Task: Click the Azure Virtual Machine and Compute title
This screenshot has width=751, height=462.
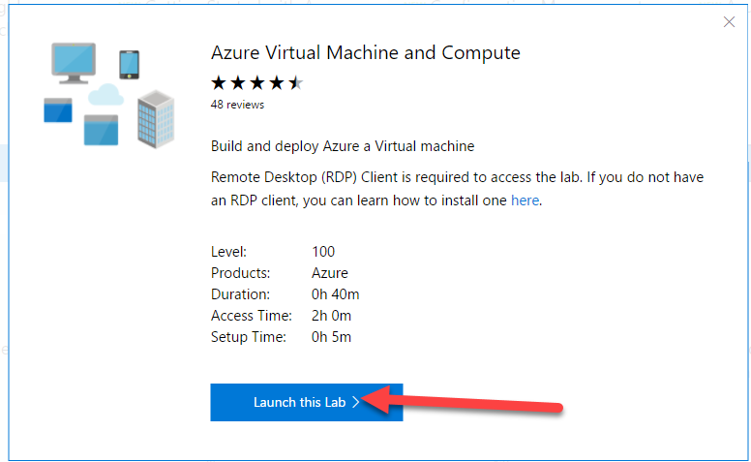Action: 365,53
